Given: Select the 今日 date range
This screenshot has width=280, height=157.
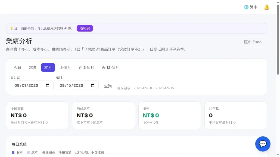Looking at the screenshot, I should pos(17,67).
